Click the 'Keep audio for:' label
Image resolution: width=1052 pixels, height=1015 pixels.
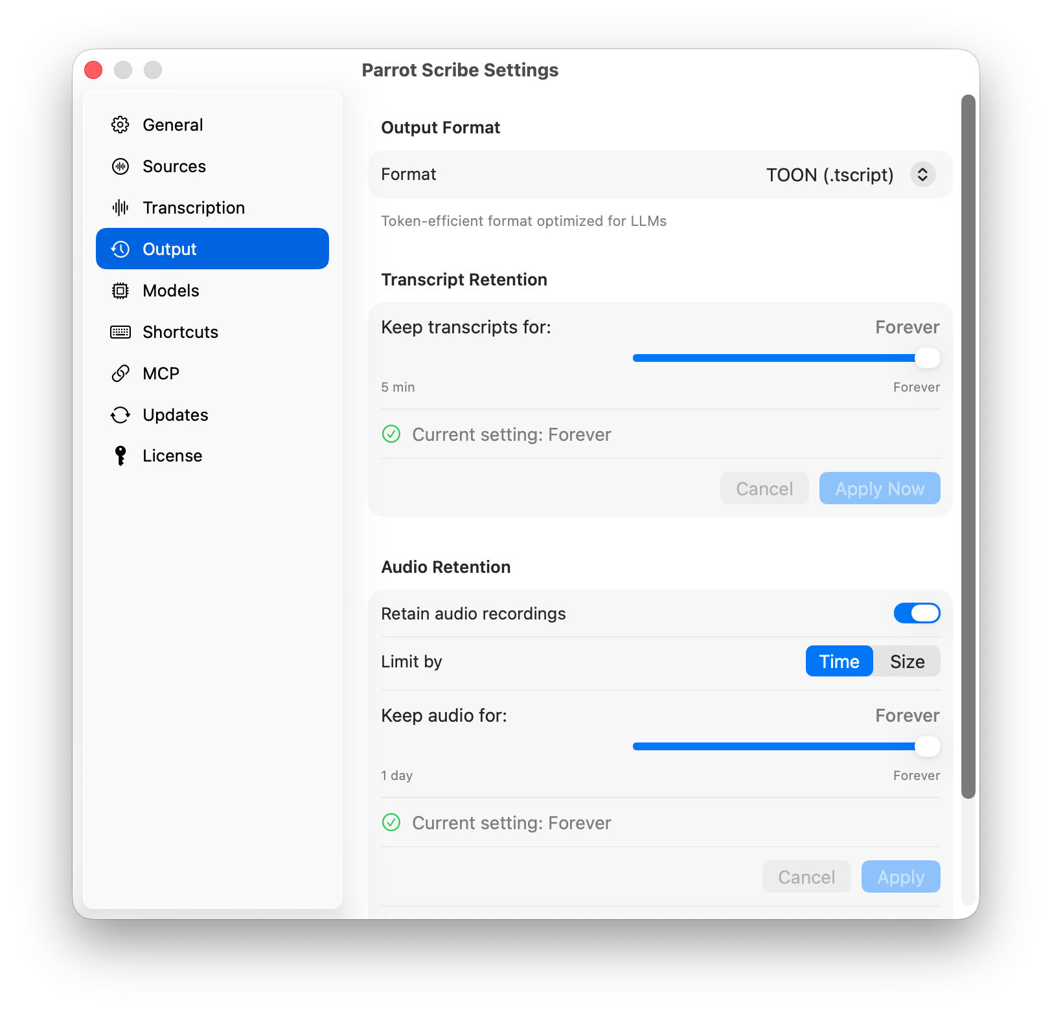click(x=444, y=715)
